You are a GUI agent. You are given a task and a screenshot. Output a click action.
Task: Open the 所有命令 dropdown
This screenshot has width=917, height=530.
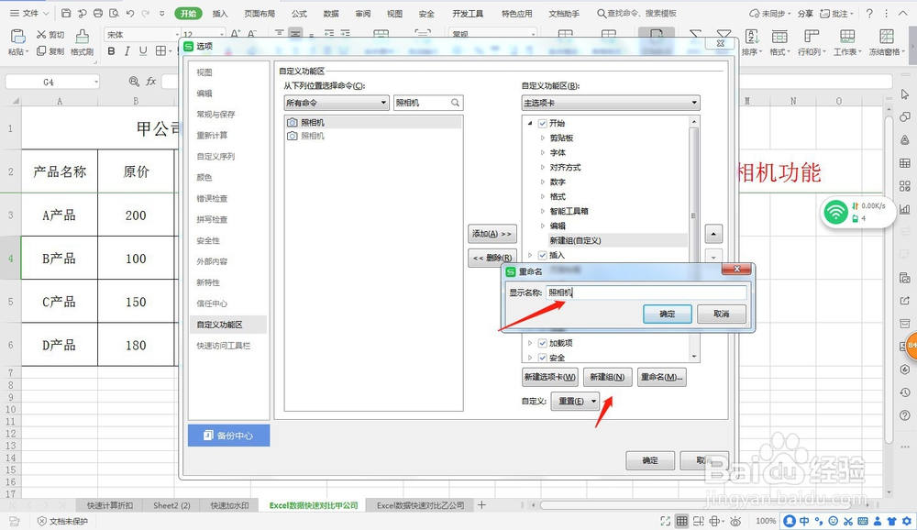pos(336,102)
